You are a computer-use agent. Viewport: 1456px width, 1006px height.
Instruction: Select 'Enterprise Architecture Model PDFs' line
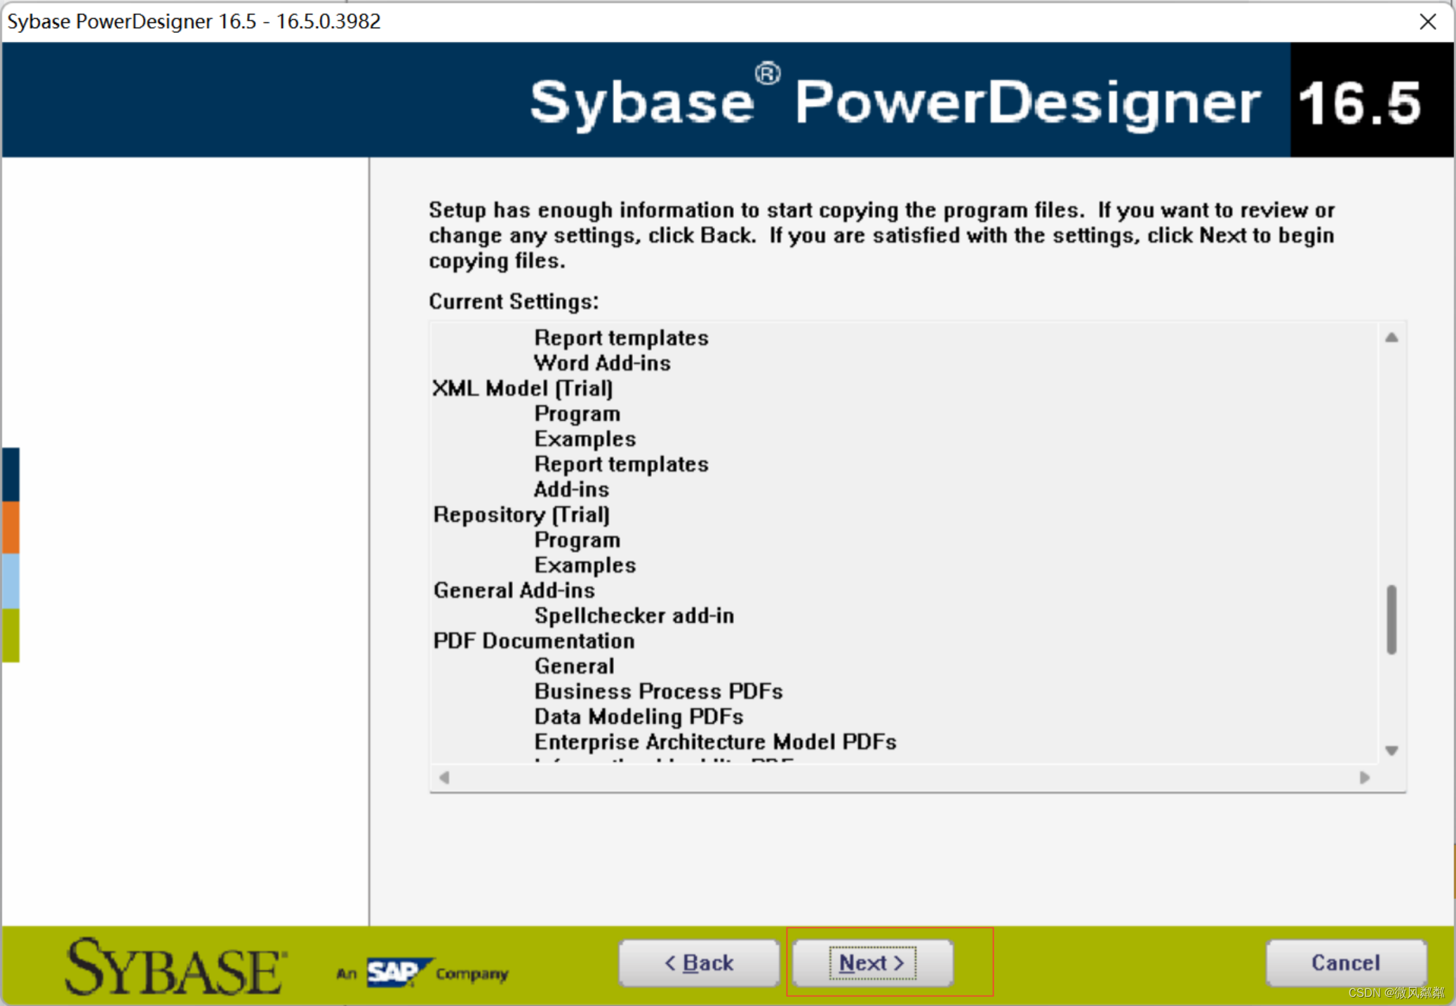coord(715,742)
